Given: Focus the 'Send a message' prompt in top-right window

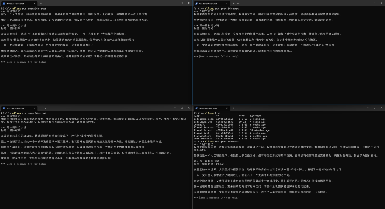Looking at the screenshot, I should pos(219,56).
